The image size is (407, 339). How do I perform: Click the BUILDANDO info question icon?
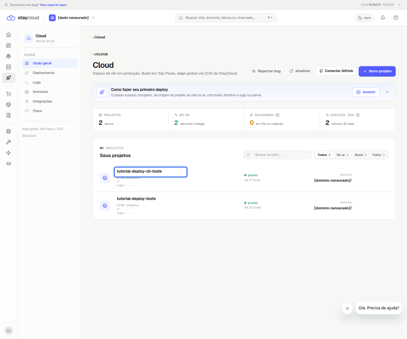[277, 115]
